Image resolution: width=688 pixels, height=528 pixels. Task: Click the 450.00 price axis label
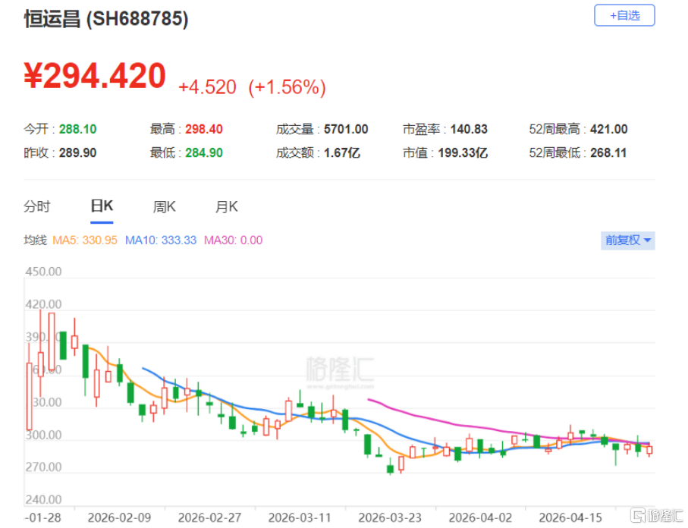tap(43, 272)
